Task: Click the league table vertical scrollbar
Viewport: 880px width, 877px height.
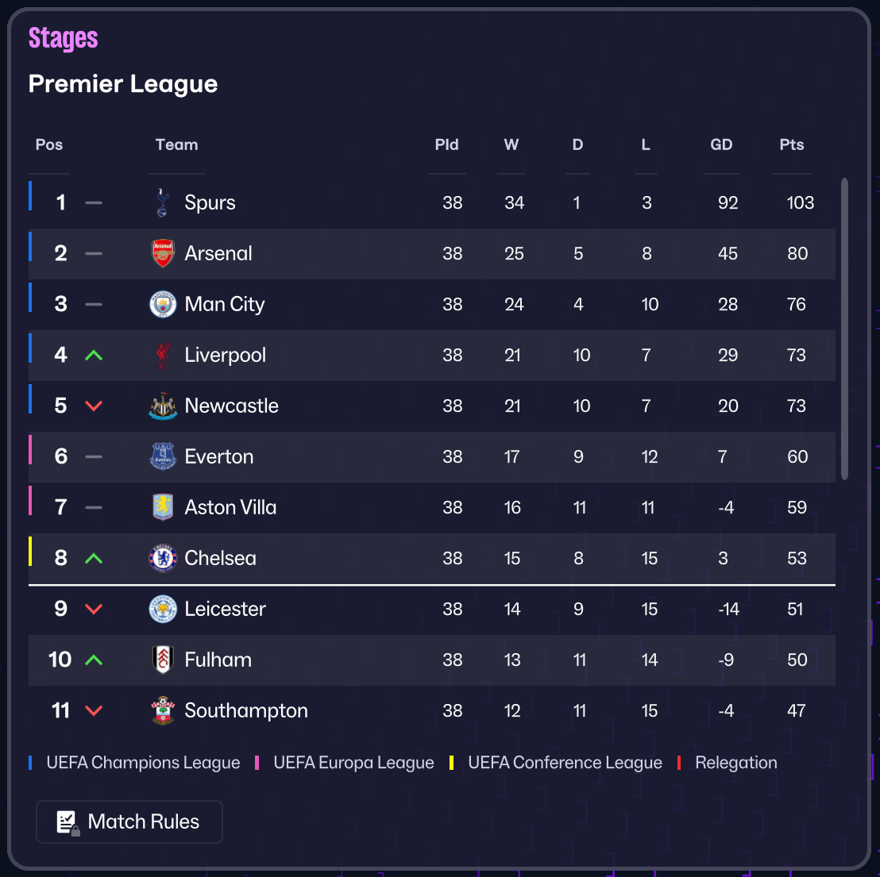Action: point(844,329)
